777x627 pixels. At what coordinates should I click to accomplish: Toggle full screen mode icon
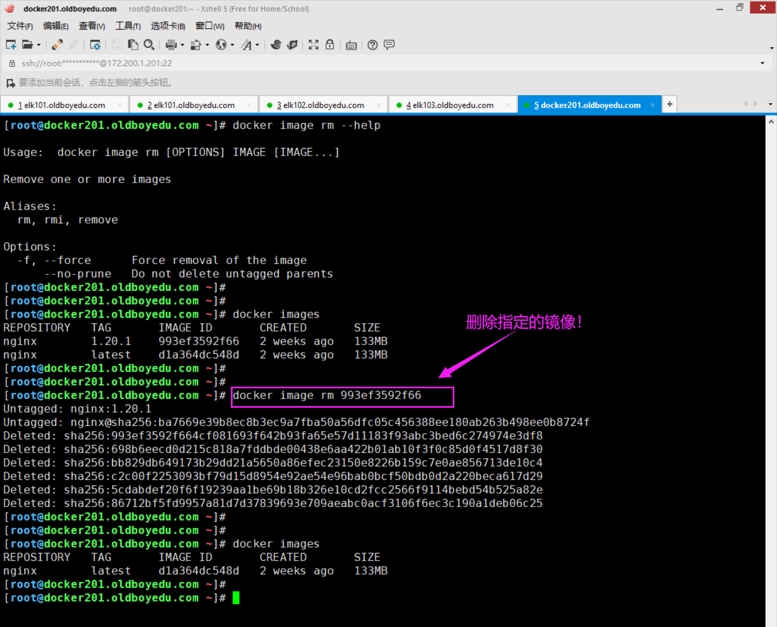click(313, 45)
